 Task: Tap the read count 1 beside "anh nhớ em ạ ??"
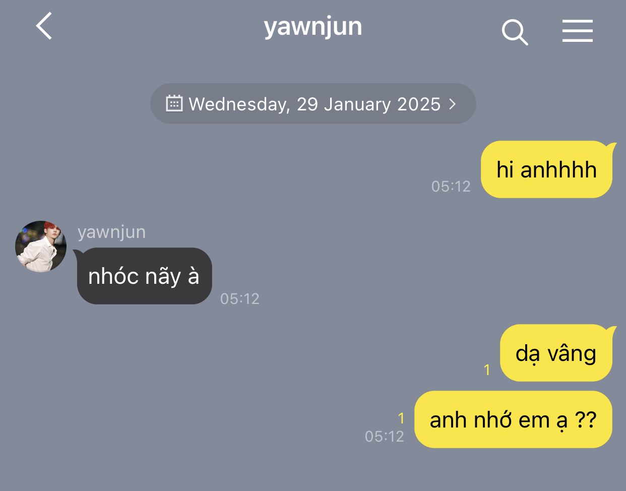click(x=401, y=418)
